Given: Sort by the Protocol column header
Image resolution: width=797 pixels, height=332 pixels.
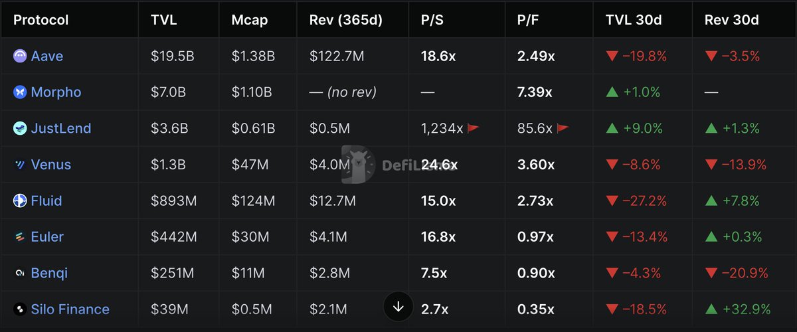Looking at the screenshot, I should click(x=41, y=20).
